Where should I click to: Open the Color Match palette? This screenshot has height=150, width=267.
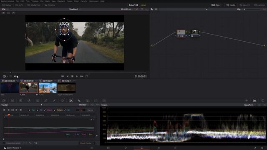click(x=13, y=101)
